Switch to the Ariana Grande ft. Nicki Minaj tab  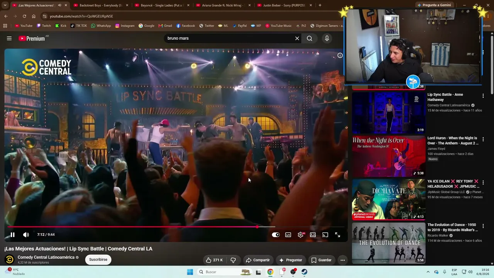(x=223, y=5)
